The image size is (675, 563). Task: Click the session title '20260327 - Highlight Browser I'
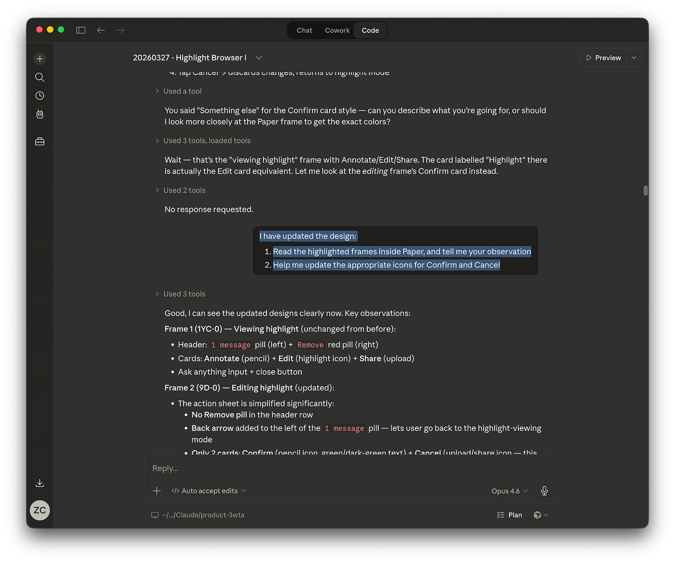pos(190,58)
